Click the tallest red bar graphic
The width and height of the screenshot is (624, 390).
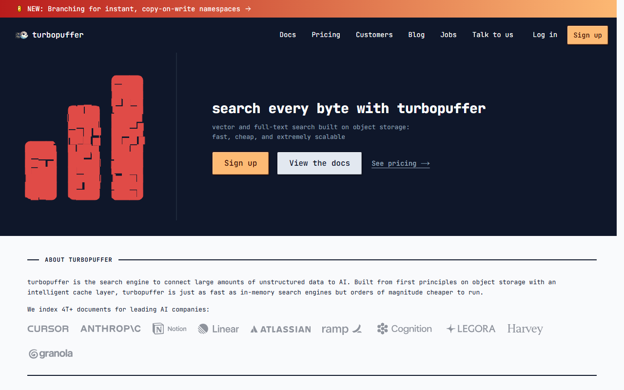coord(128,137)
